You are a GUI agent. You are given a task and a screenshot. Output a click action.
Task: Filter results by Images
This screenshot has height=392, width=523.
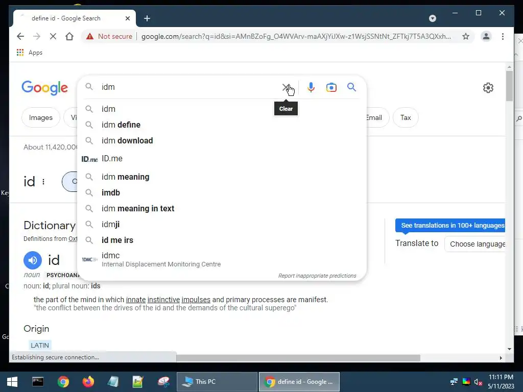(41, 118)
